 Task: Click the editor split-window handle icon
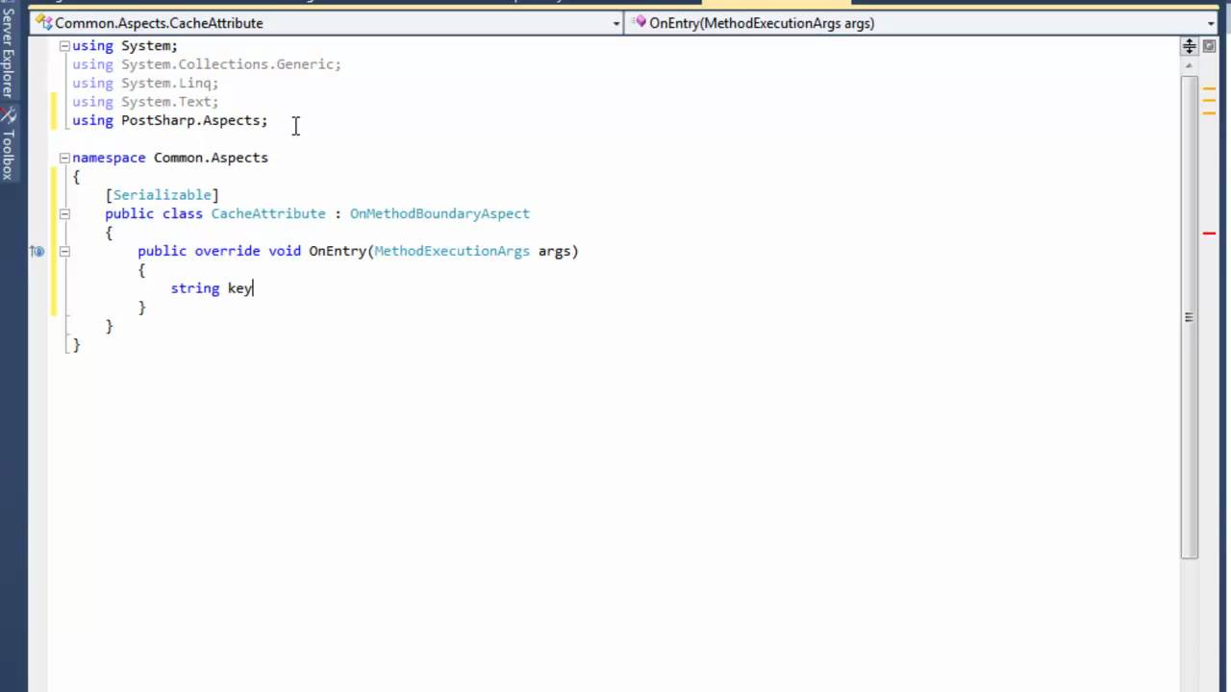pos(1190,46)
